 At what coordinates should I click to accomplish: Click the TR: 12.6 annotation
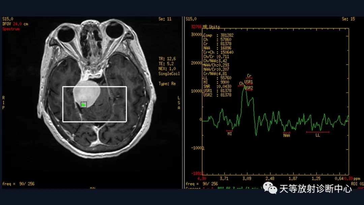pos(167,59)
